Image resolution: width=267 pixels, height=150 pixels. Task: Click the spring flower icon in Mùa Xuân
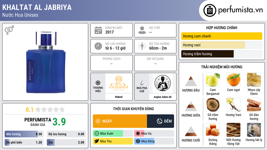(97, 134)
